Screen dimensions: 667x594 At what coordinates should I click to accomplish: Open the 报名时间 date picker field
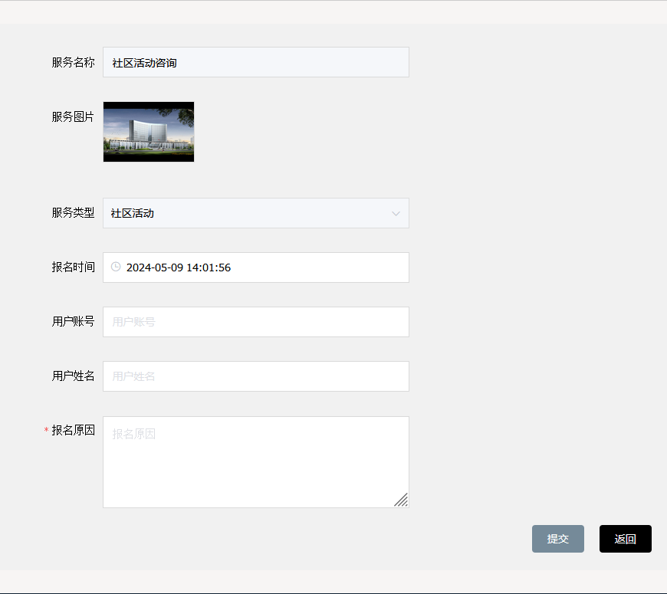pyautogui.click(x=255, y=267)
